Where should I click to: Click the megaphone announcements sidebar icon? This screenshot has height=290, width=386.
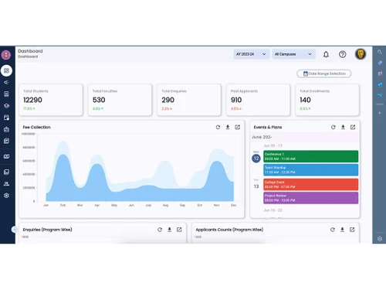[6, 82]
